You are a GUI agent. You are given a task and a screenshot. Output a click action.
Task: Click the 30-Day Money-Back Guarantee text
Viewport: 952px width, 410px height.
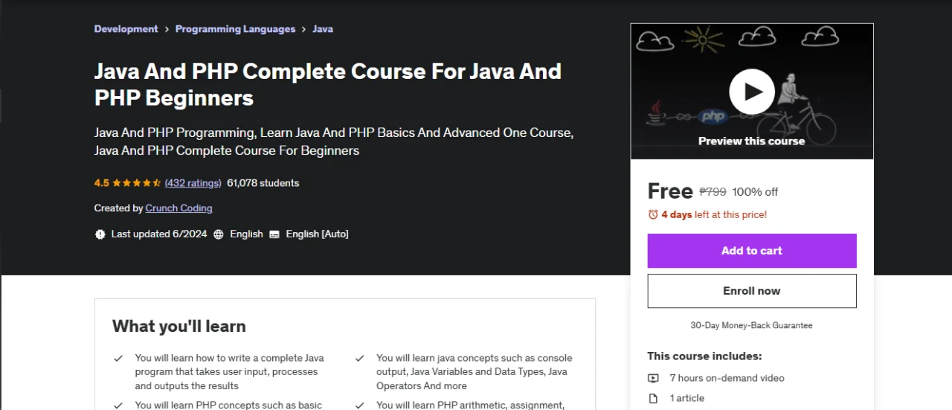(x=752, y=325)
